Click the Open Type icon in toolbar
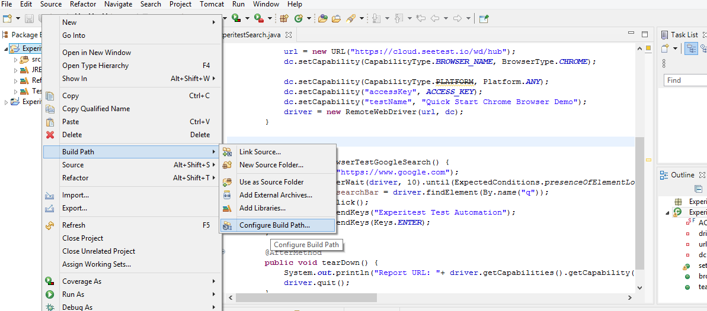Viewport: 707px width, 311px height. [322, 18]
